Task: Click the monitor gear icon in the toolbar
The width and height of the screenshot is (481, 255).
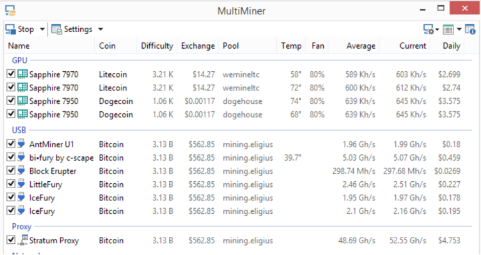Action: tap(430, 29)
